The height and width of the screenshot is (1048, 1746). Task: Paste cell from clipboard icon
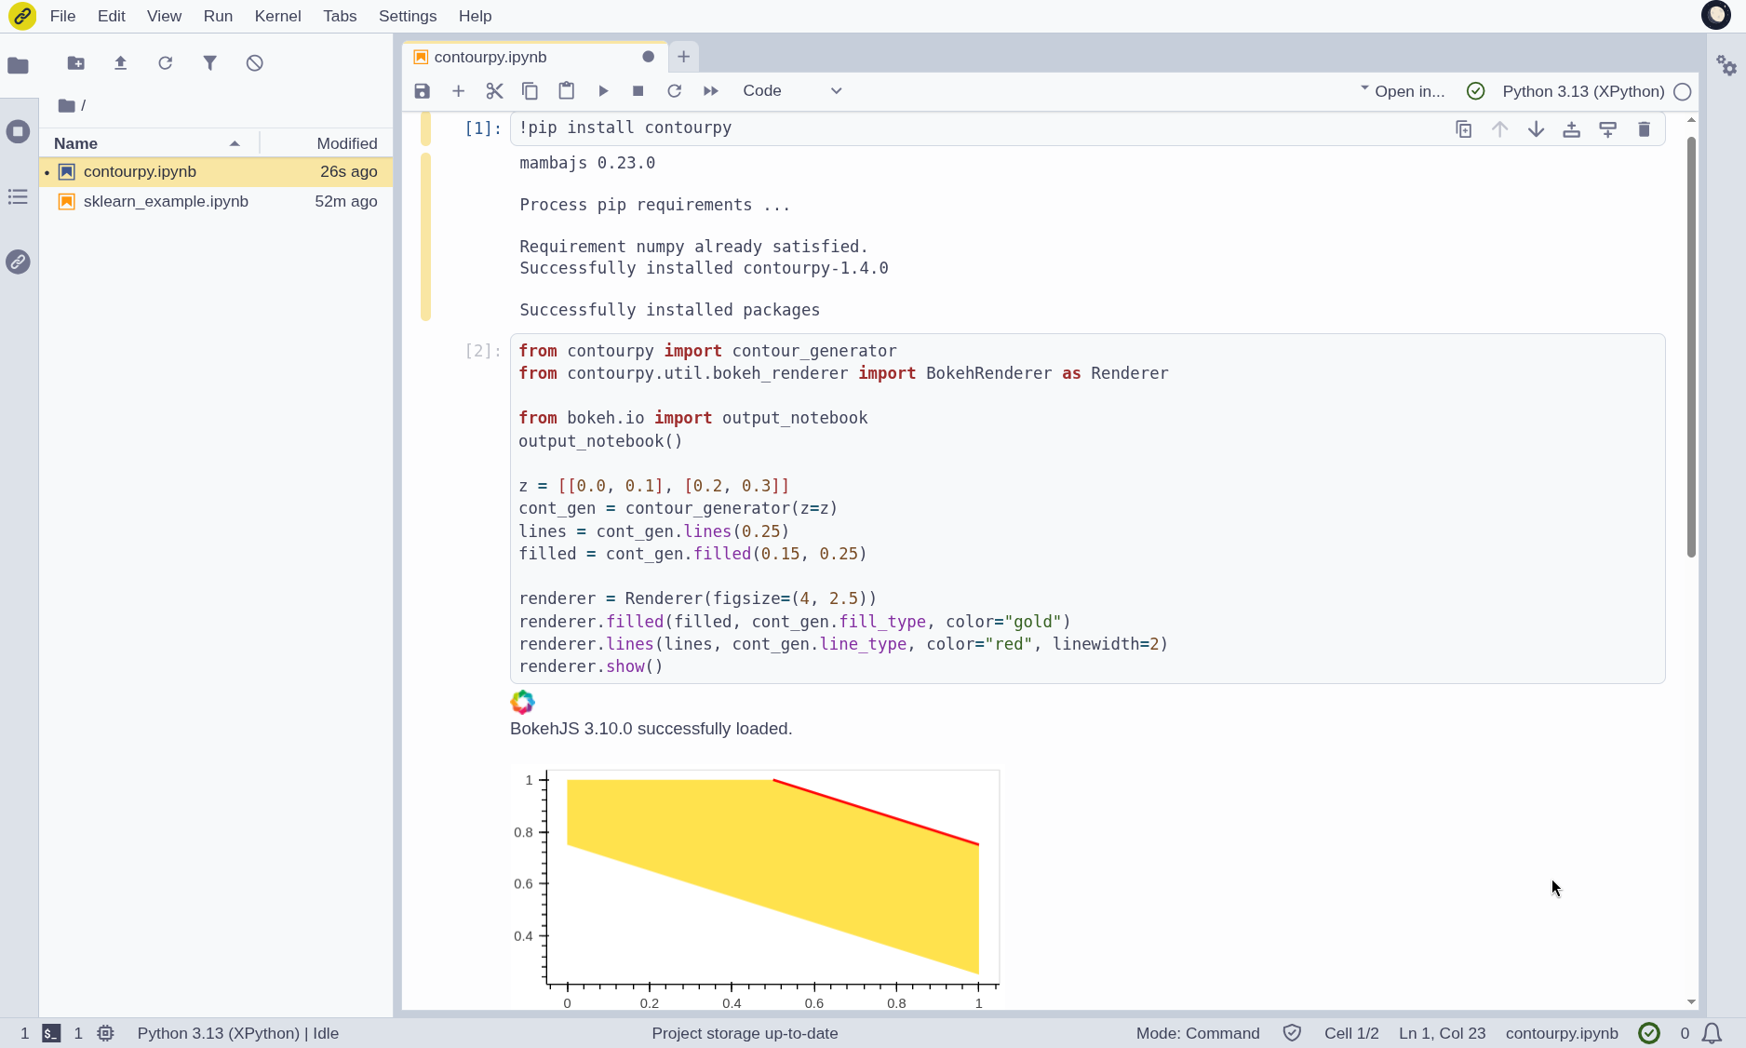(x=566, y=91)
